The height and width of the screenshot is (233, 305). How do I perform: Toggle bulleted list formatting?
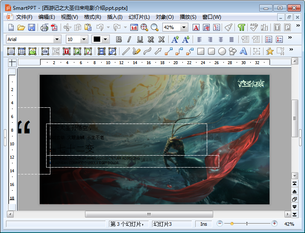pyautogui.click(x=269, y=39)
